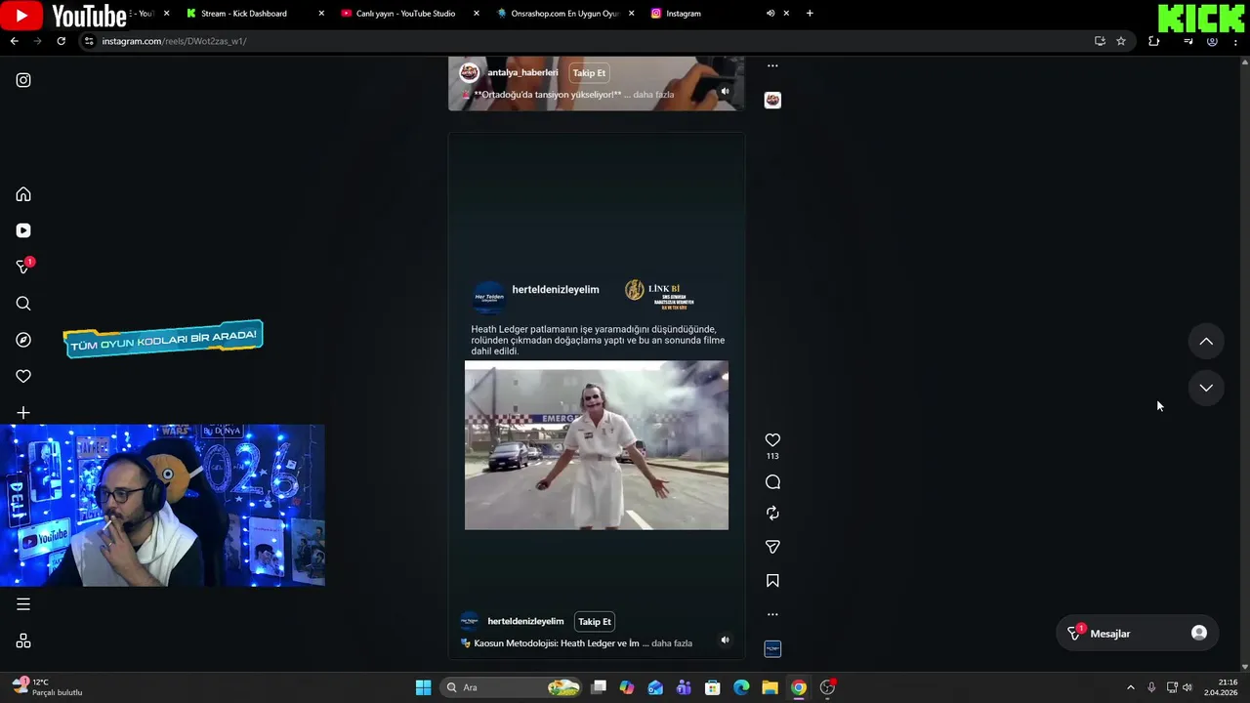This screenshot has height=703, width=1250.
Task: Switch to Onsrashop.com browser tab
Action: coord(564,14)
